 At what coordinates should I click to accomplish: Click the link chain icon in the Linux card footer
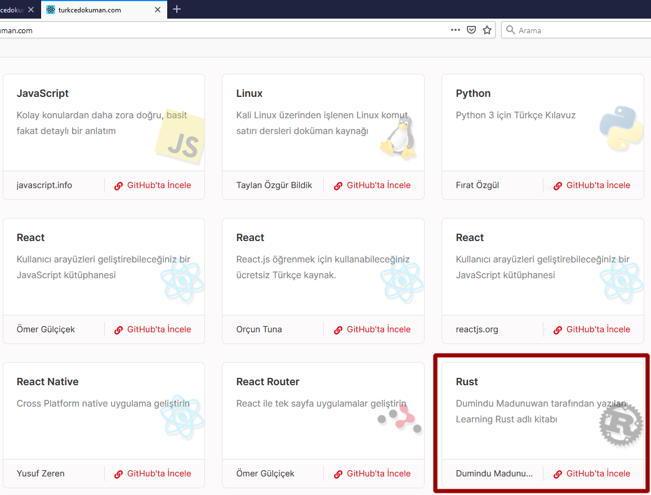338,186
